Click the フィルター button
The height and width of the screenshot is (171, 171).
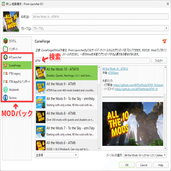159,61
